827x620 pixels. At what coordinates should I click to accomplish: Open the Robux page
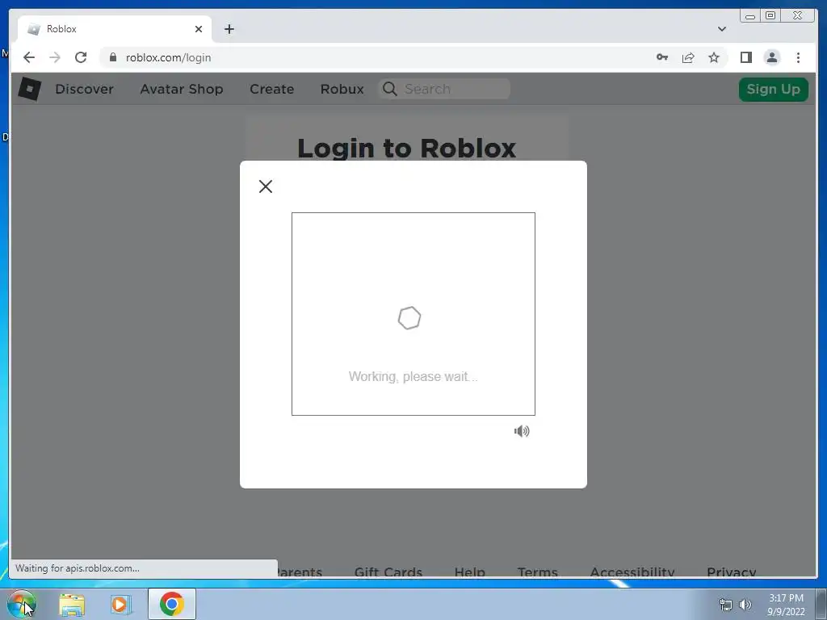pyautogui.click(x=342, y=89)
